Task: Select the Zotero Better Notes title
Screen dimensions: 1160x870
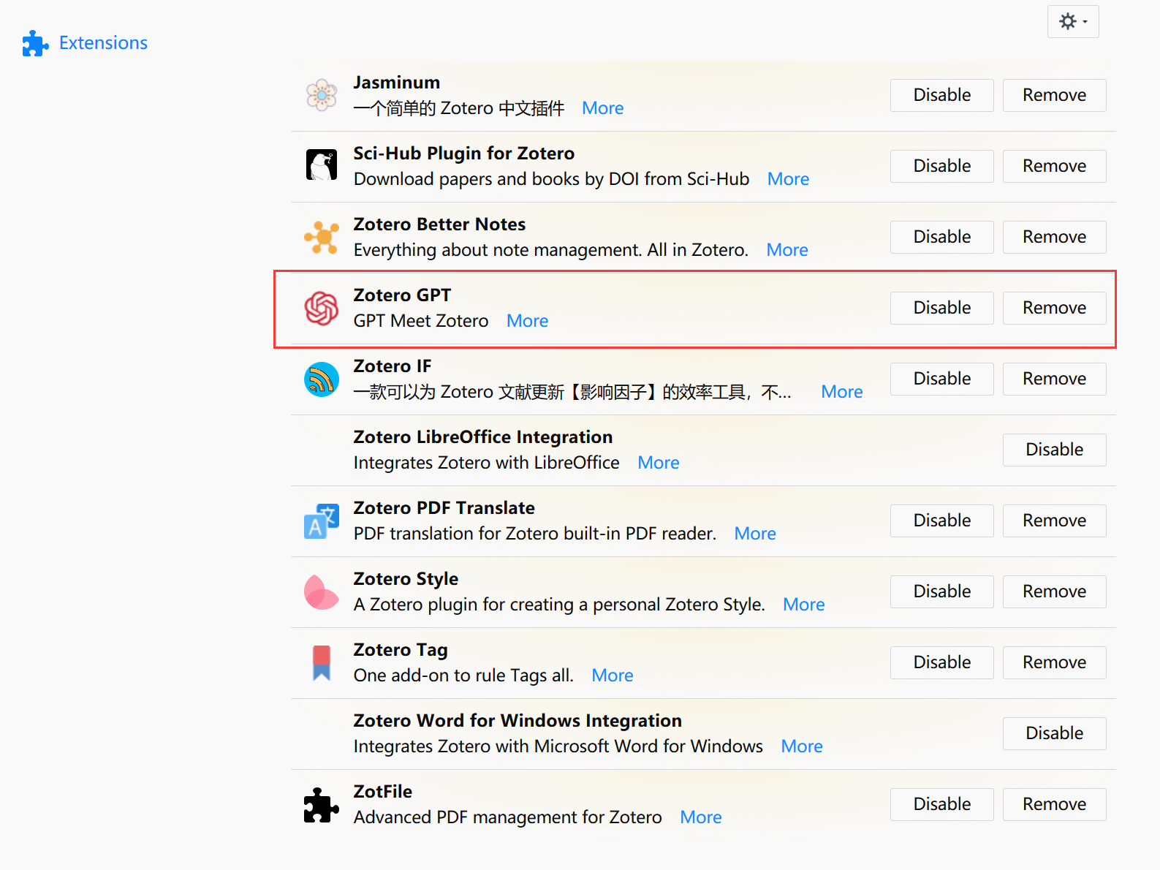Action: (x=440, y=224)
